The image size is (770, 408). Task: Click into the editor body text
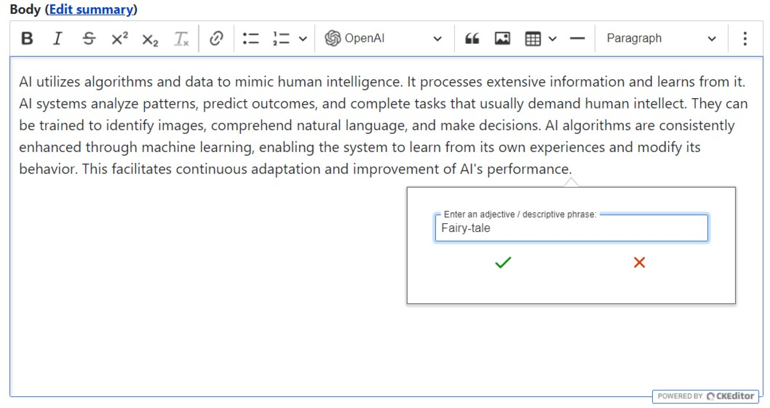[x=383, y=125]
